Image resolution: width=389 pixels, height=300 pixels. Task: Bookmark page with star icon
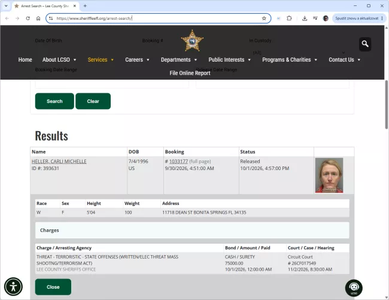(x=264, y=19)
